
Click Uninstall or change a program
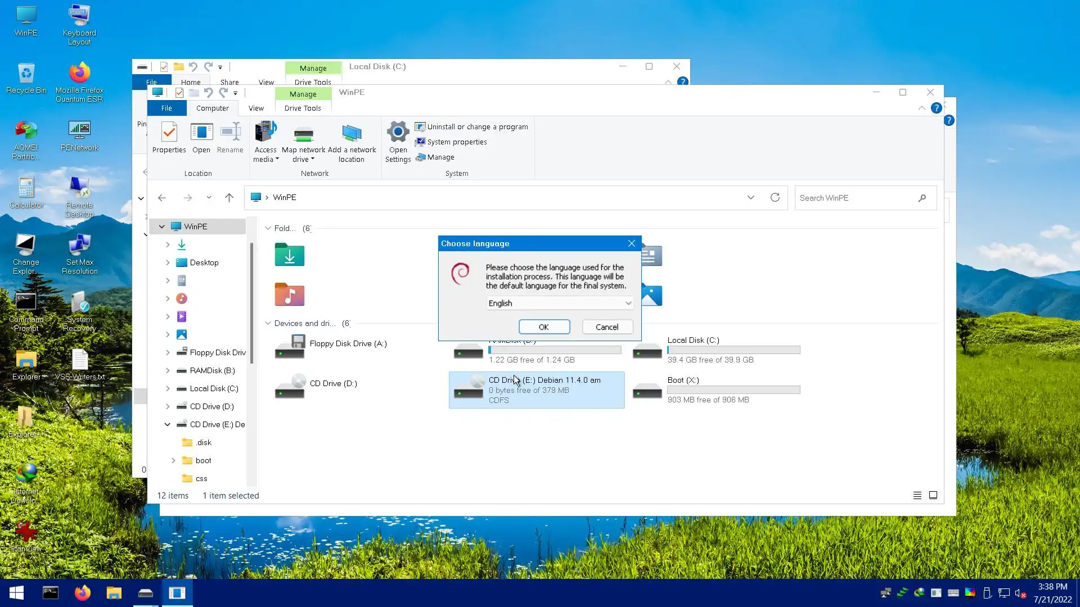pos(477,126)
